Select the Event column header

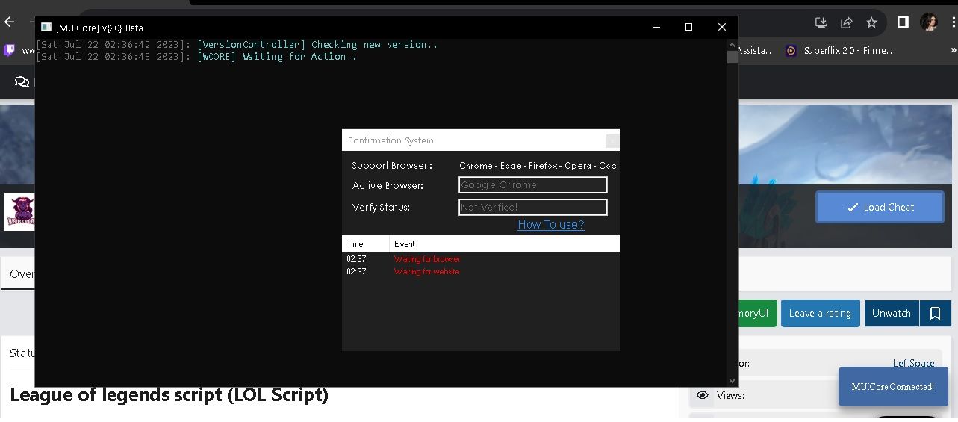coord(505,244)
